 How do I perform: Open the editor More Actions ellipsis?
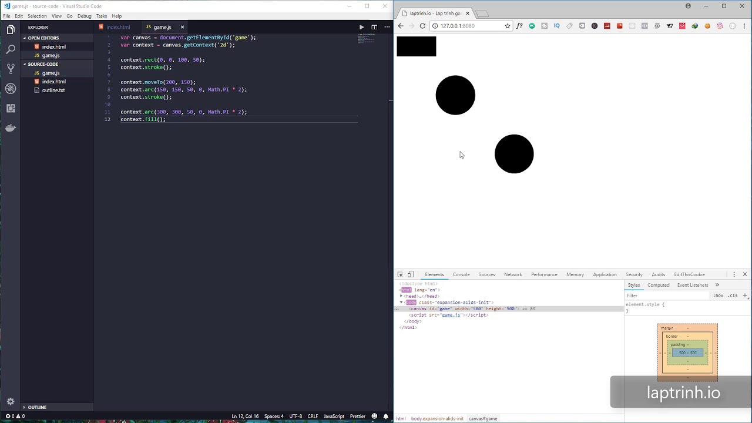tap(386, 27)
